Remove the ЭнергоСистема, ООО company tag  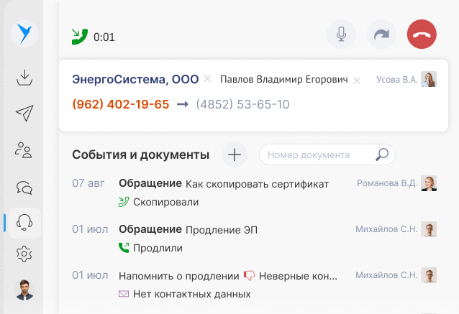pos(207,79)
